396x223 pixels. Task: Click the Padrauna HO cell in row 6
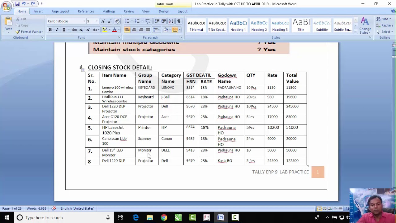[229, 142]
